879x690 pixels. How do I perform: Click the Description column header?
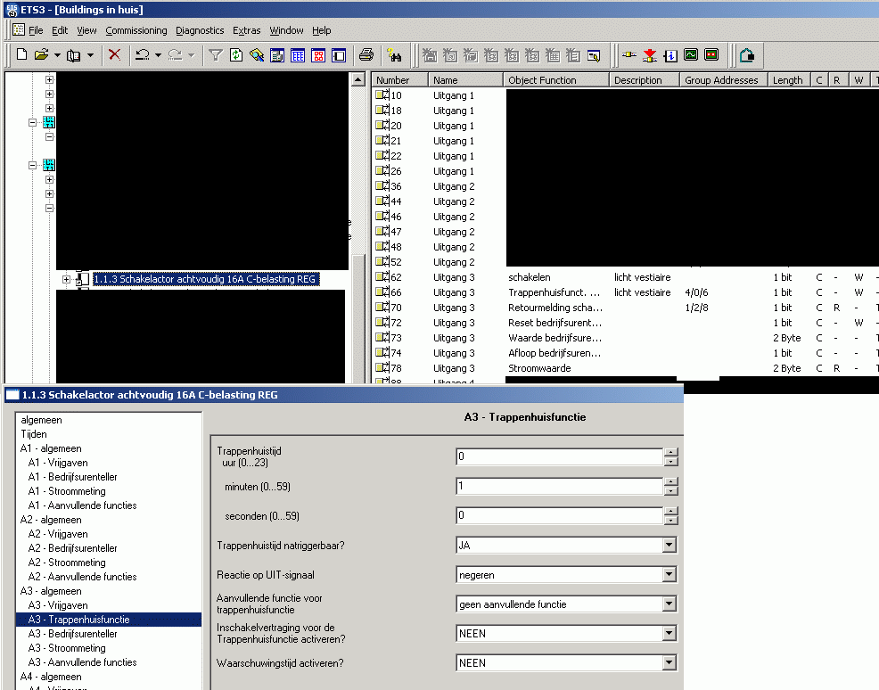tap(645, 80)
